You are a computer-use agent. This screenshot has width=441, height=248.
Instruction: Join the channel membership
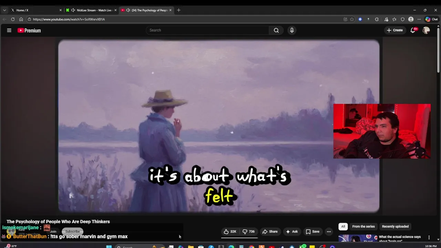(53, 231)
